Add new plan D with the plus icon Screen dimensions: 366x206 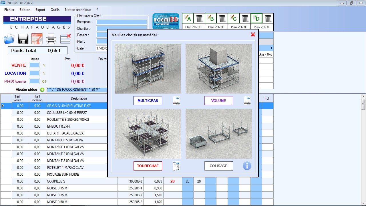(x=256, y=18)
